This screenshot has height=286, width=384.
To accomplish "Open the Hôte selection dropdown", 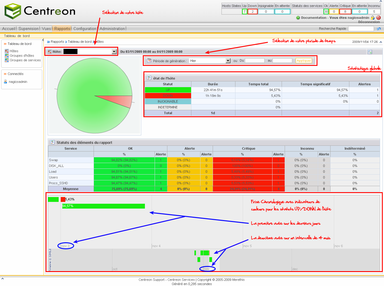I will click(114, 52).
